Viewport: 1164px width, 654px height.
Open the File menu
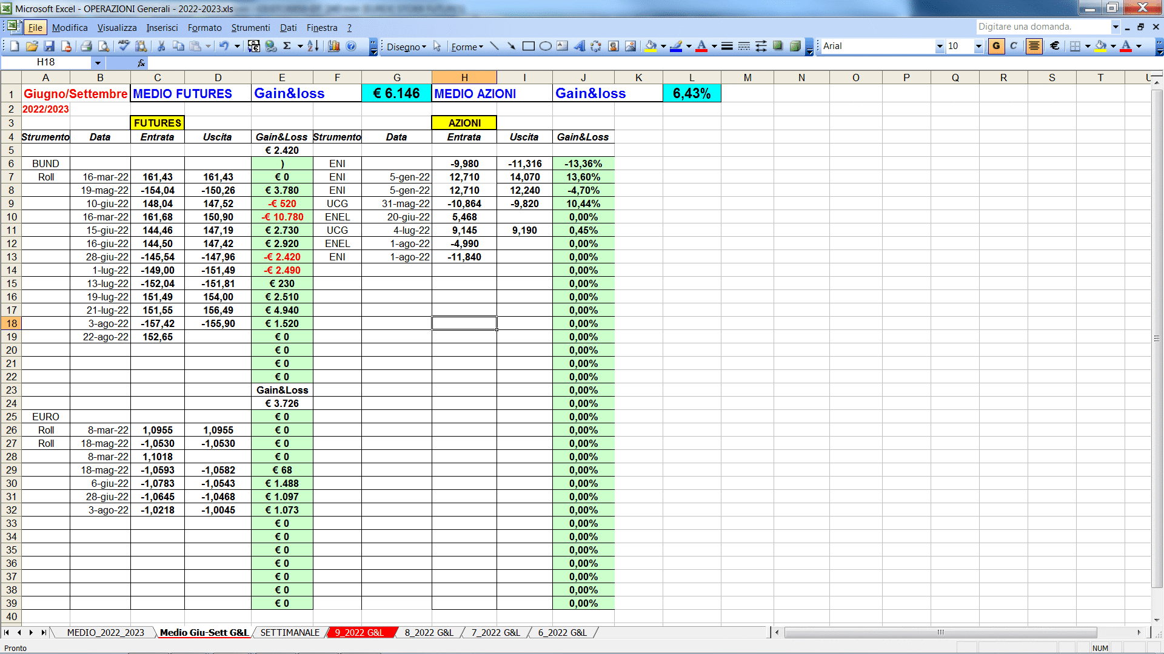coord(35,27)
